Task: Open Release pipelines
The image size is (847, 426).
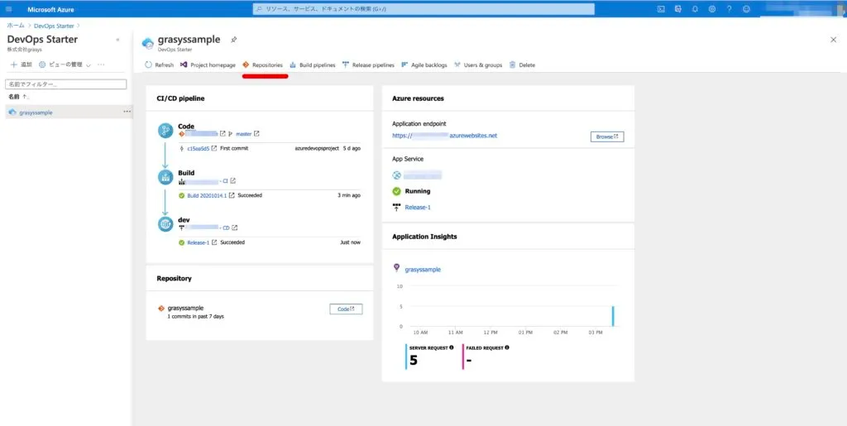Action: click(x=368, y=65)
